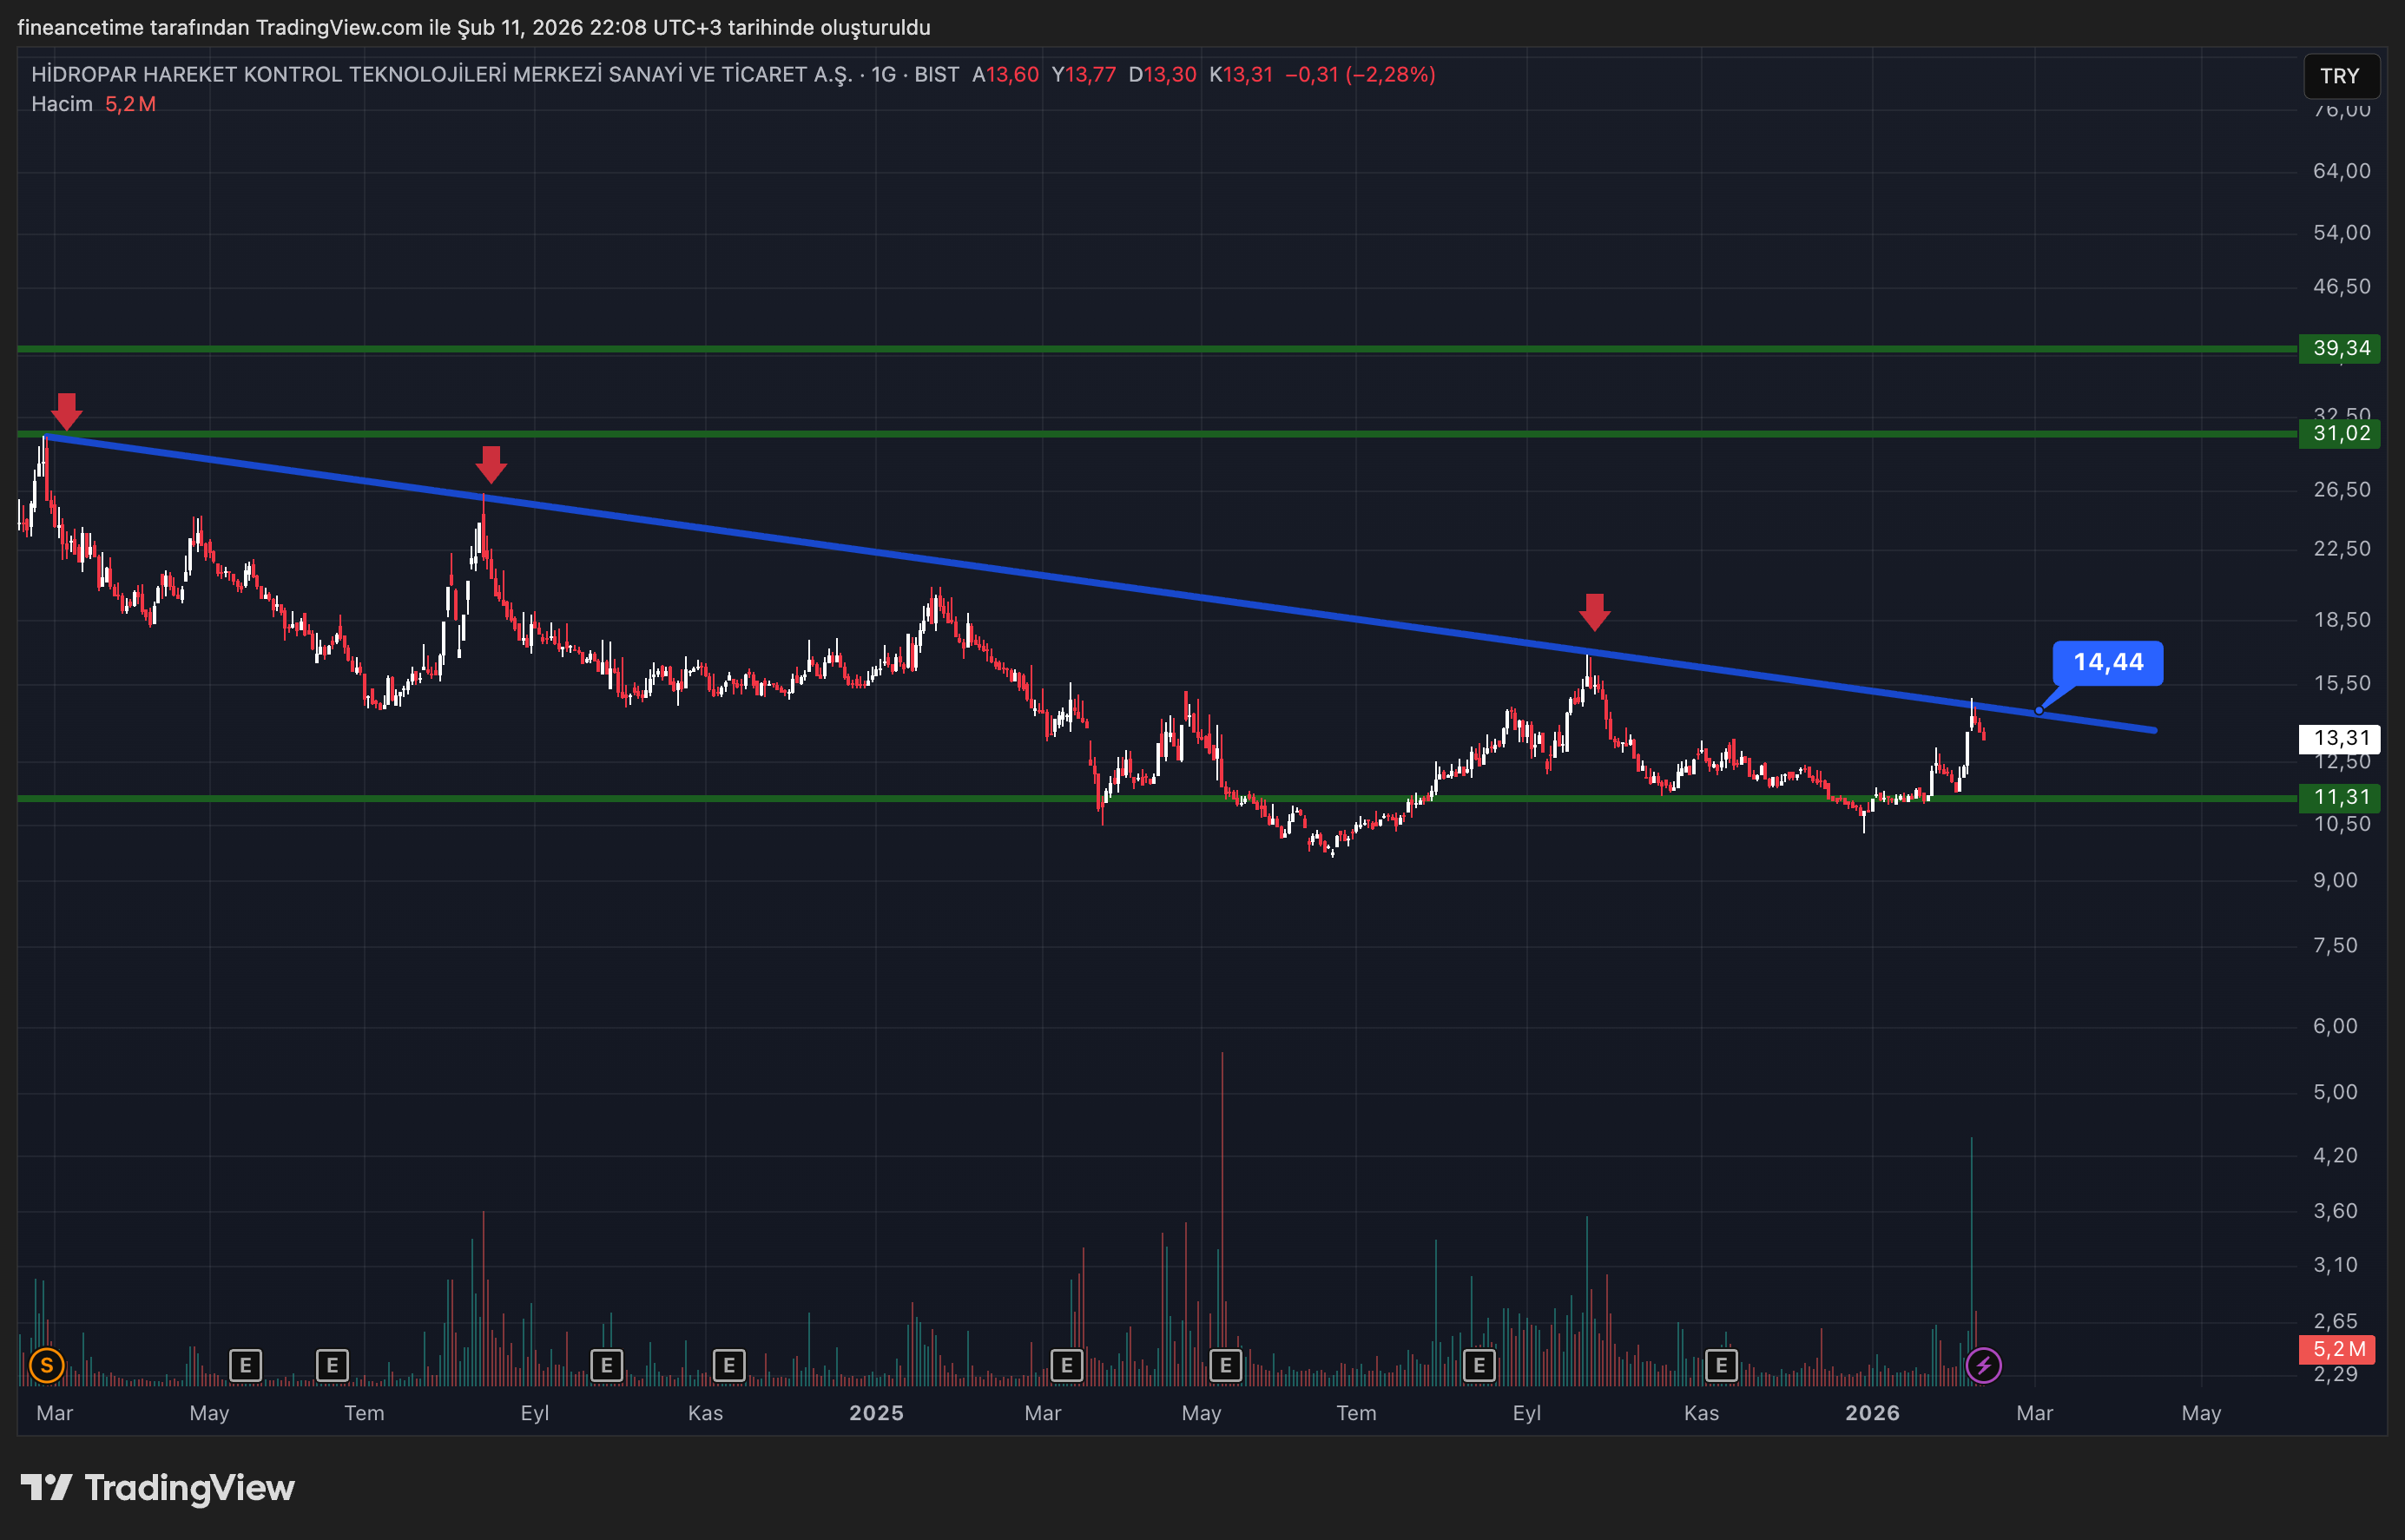Open the E earnings marker near May 2024
Image resolution: width=2405 pixels, height=1540 pixels.
point(244,1364)
